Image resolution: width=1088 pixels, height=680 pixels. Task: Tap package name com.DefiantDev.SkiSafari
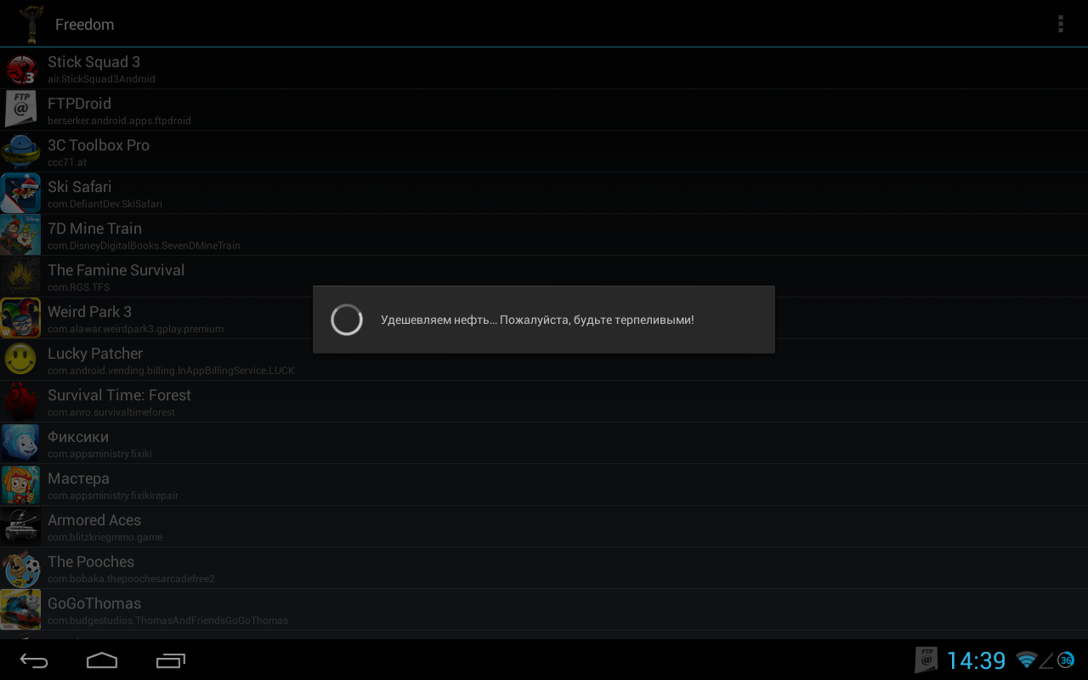(x=105, y=204)
